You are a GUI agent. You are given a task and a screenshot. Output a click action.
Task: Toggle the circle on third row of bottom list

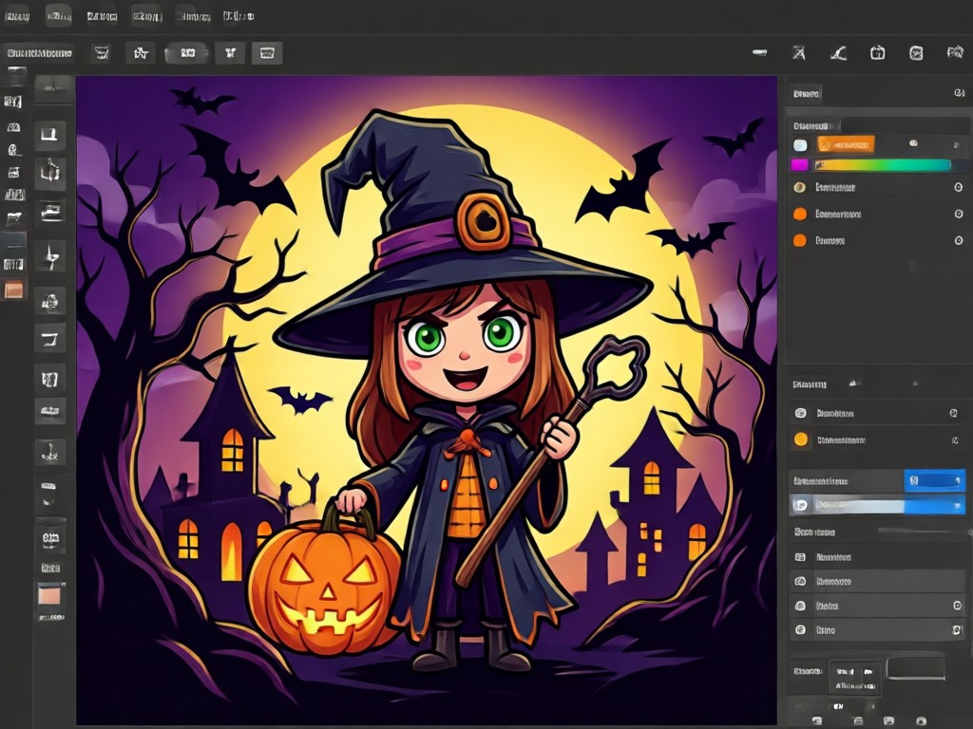(957, 606)
